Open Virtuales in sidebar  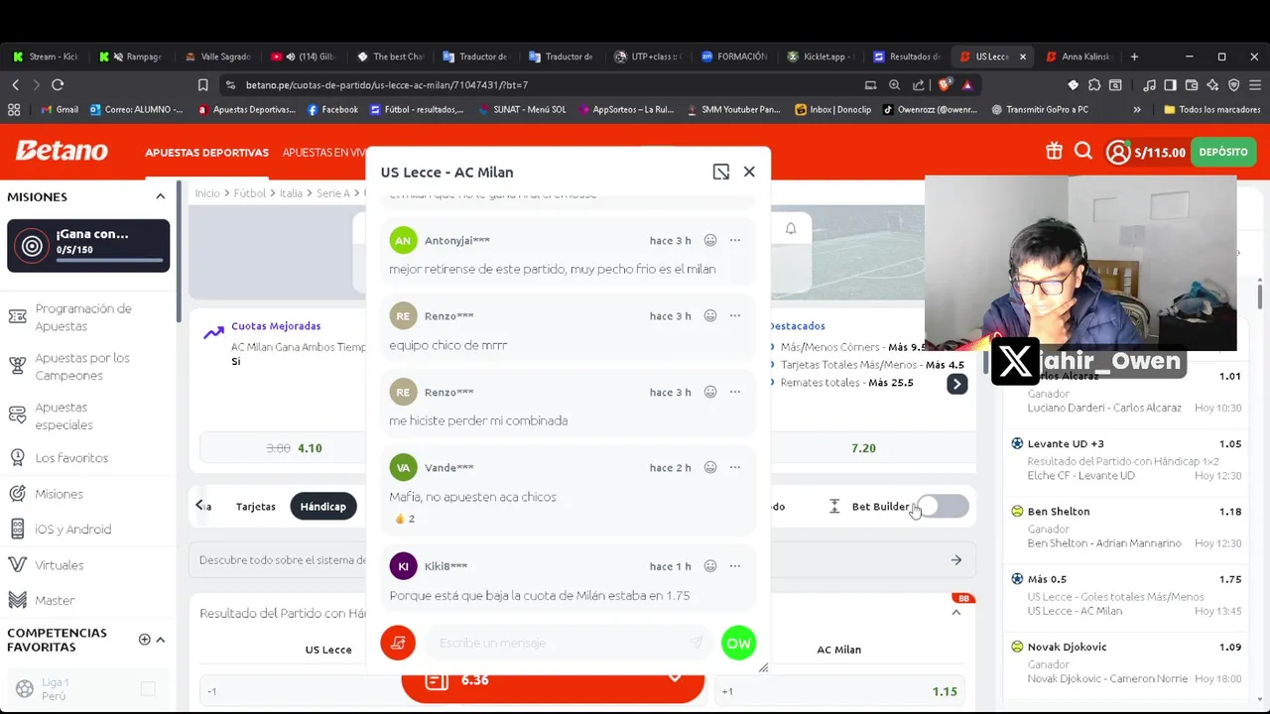pos(59,565)
